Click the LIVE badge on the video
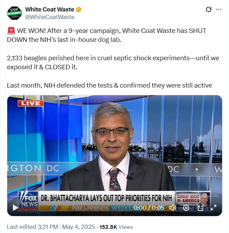This screenshot has width=229, height=233. pyautogui.click(x=30, y=103)
